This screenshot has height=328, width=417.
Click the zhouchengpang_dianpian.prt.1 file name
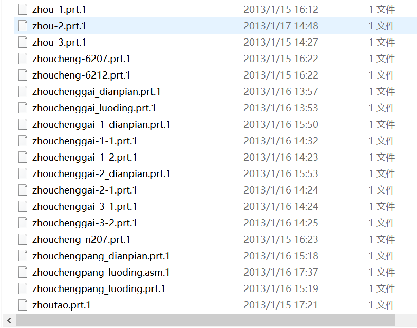coord(101,256)
